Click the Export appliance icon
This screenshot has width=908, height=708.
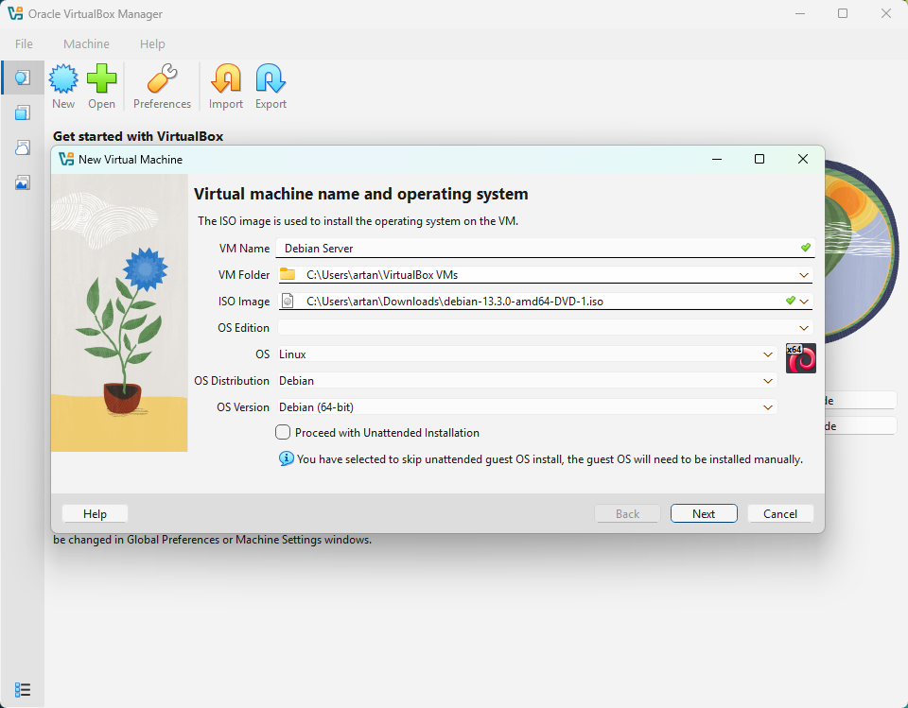(271, 86)
